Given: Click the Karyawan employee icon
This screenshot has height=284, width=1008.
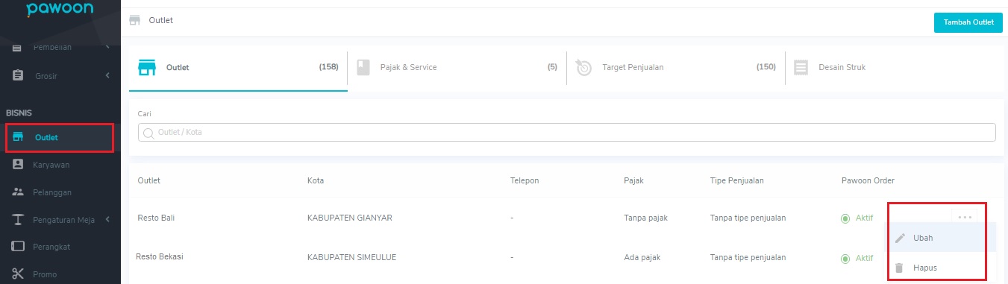Looking at the screenshot, I should coord(18,164).
